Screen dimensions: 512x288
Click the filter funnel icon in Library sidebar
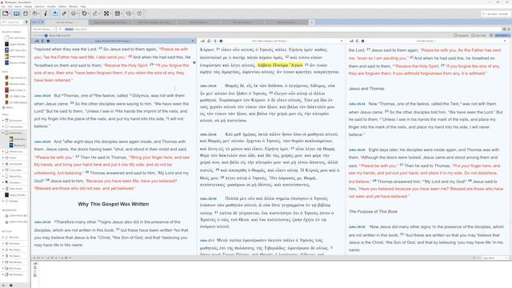point(26,22)
